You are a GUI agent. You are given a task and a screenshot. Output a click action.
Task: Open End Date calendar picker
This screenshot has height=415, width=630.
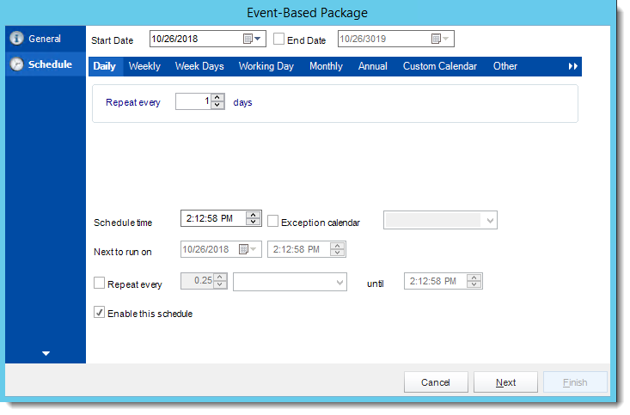click(x=440, y=39)
